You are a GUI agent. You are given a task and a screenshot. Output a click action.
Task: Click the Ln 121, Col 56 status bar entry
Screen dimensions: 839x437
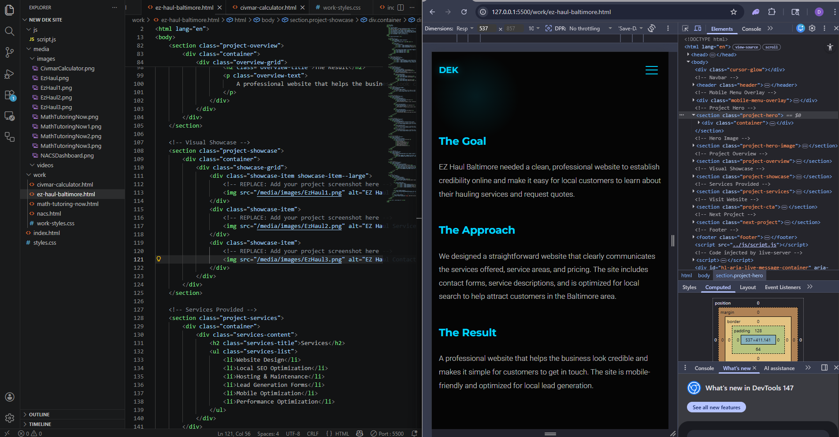(234, 433)
